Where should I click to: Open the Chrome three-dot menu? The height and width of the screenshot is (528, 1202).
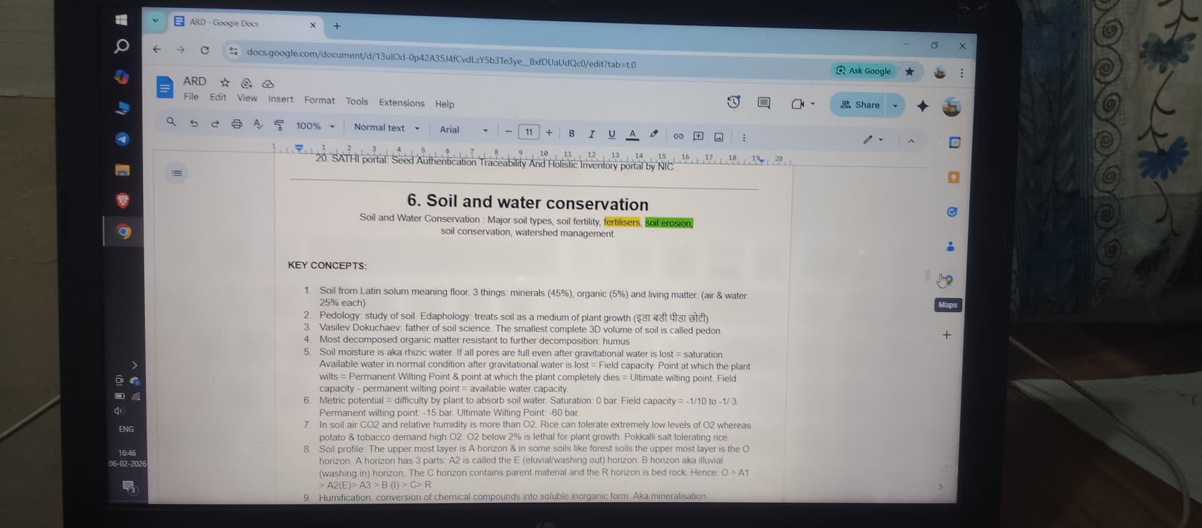click(x=962, y=73)
